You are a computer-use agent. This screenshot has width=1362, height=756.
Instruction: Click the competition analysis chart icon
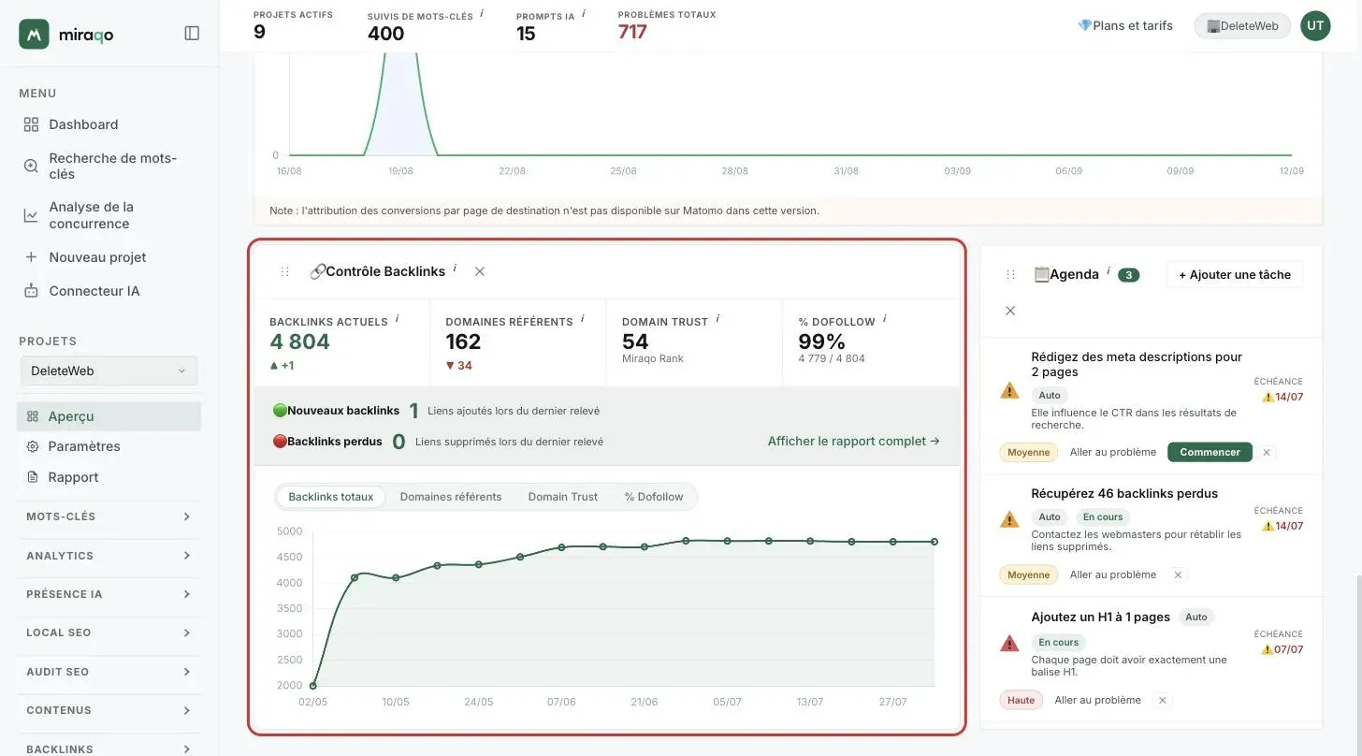pos(31,215)
